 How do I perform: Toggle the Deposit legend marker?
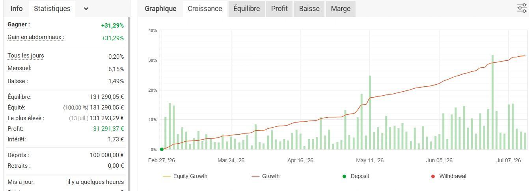(x=356, y=176)
